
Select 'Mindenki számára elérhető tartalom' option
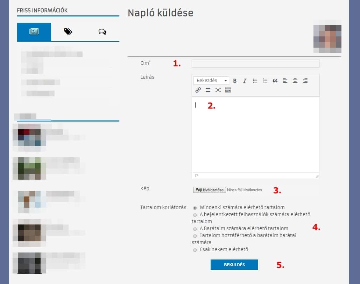pos(195,207)
